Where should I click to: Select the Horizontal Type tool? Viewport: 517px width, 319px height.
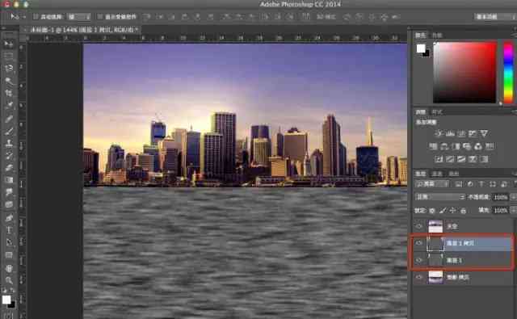tap(9, 230)
